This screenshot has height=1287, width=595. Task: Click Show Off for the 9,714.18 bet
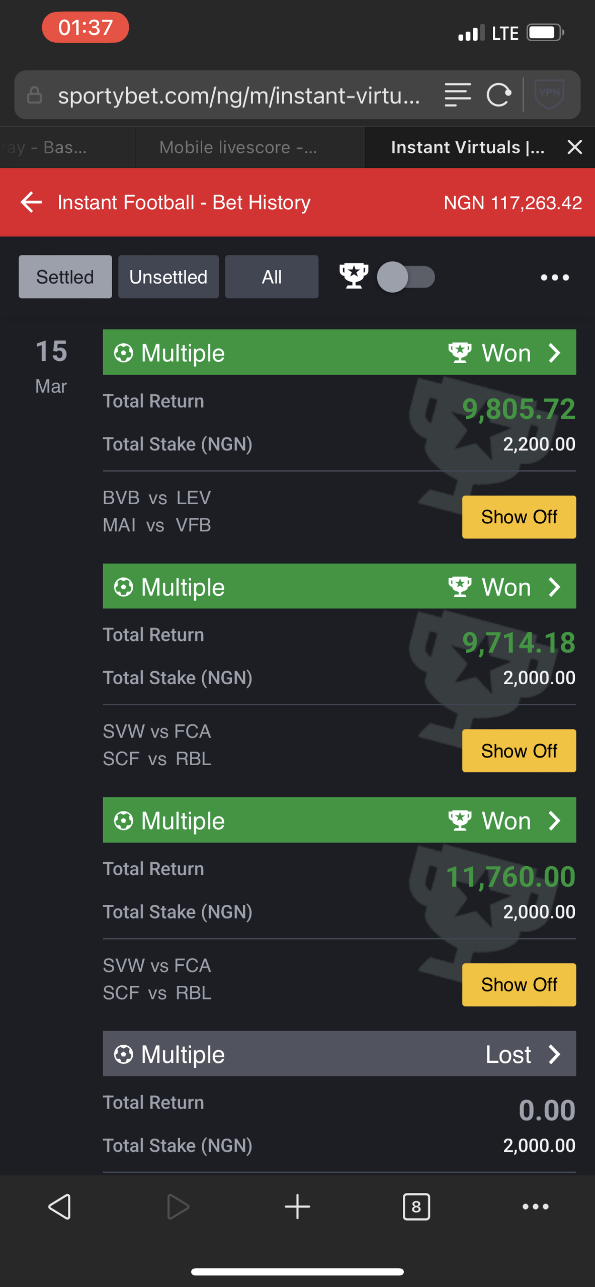click(x=519, y=751)
